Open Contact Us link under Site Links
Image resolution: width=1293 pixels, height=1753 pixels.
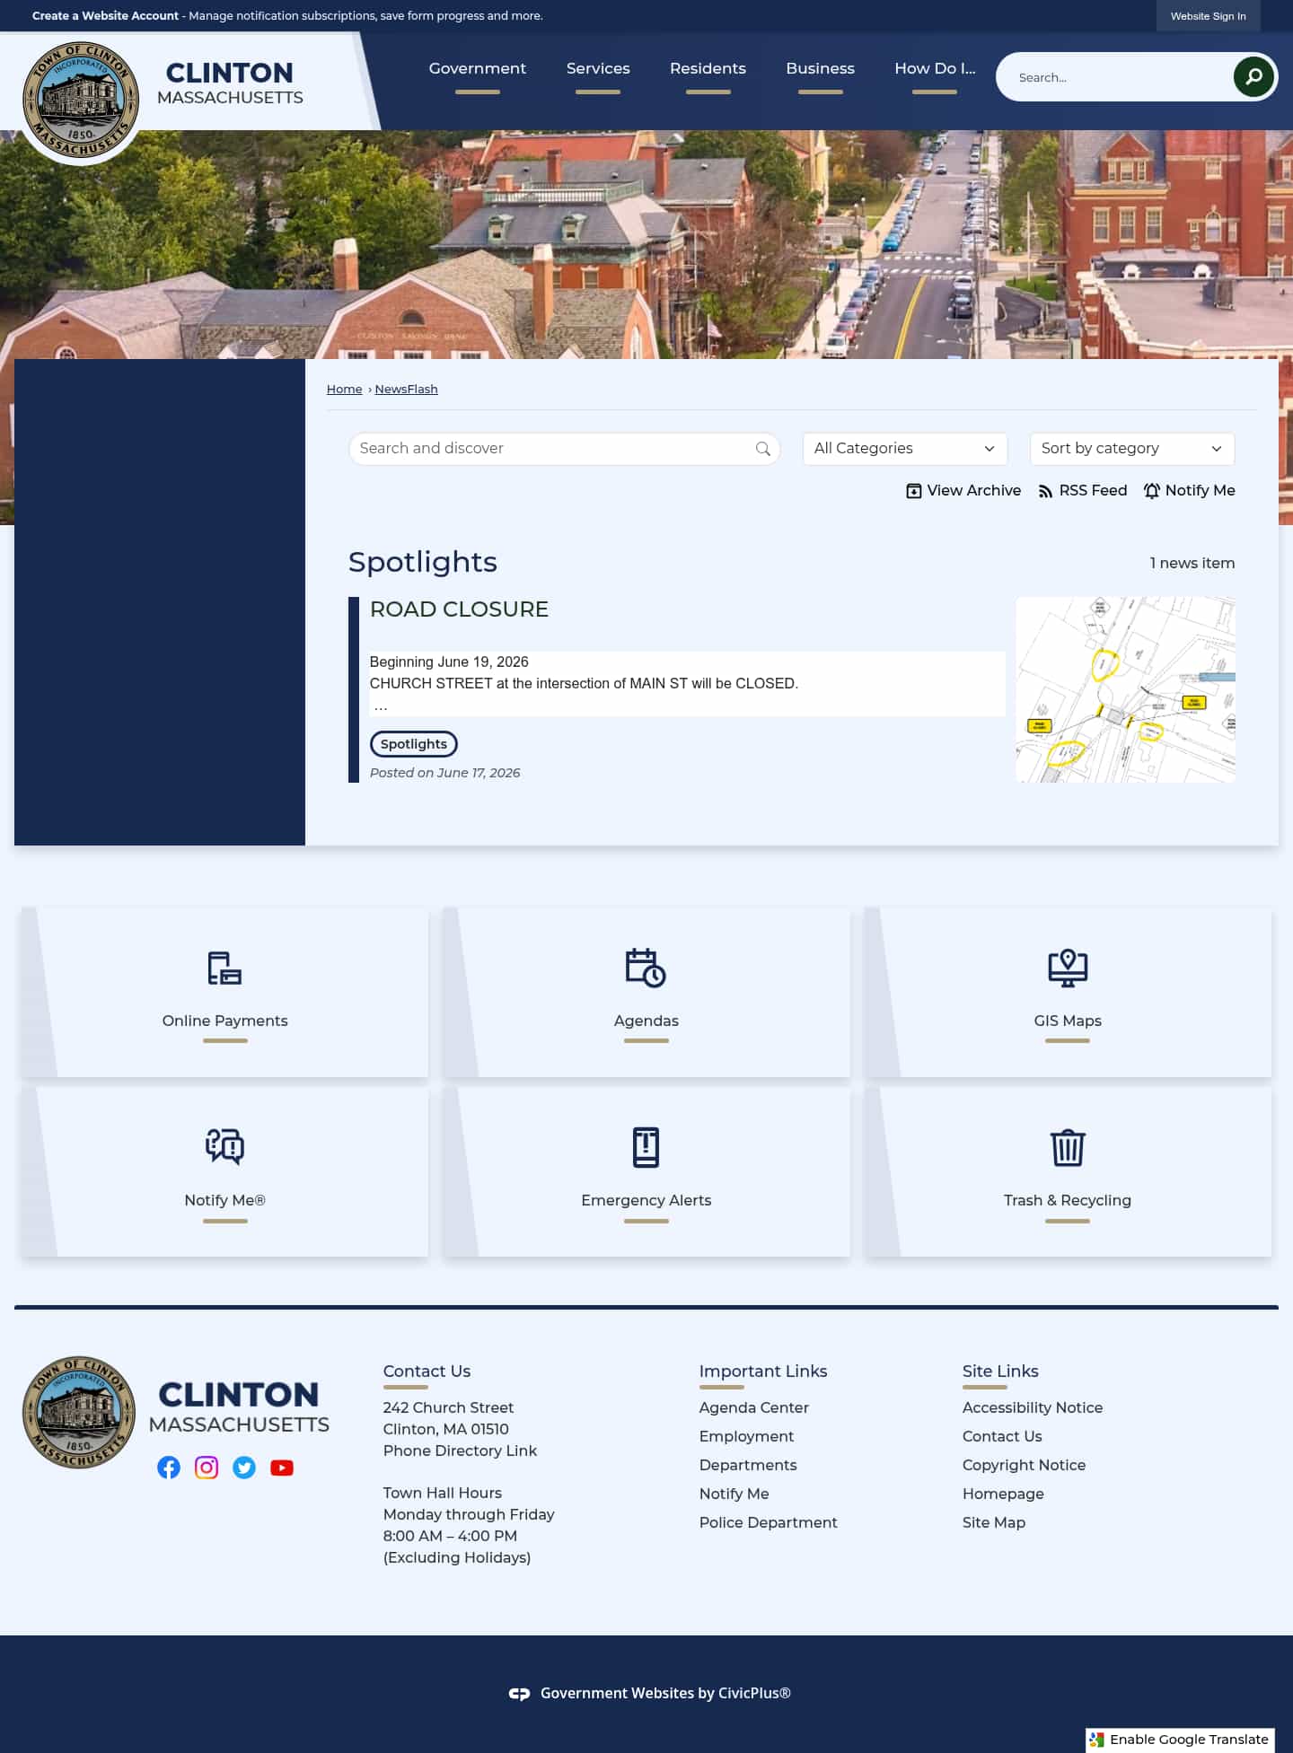(1002, 1436)
